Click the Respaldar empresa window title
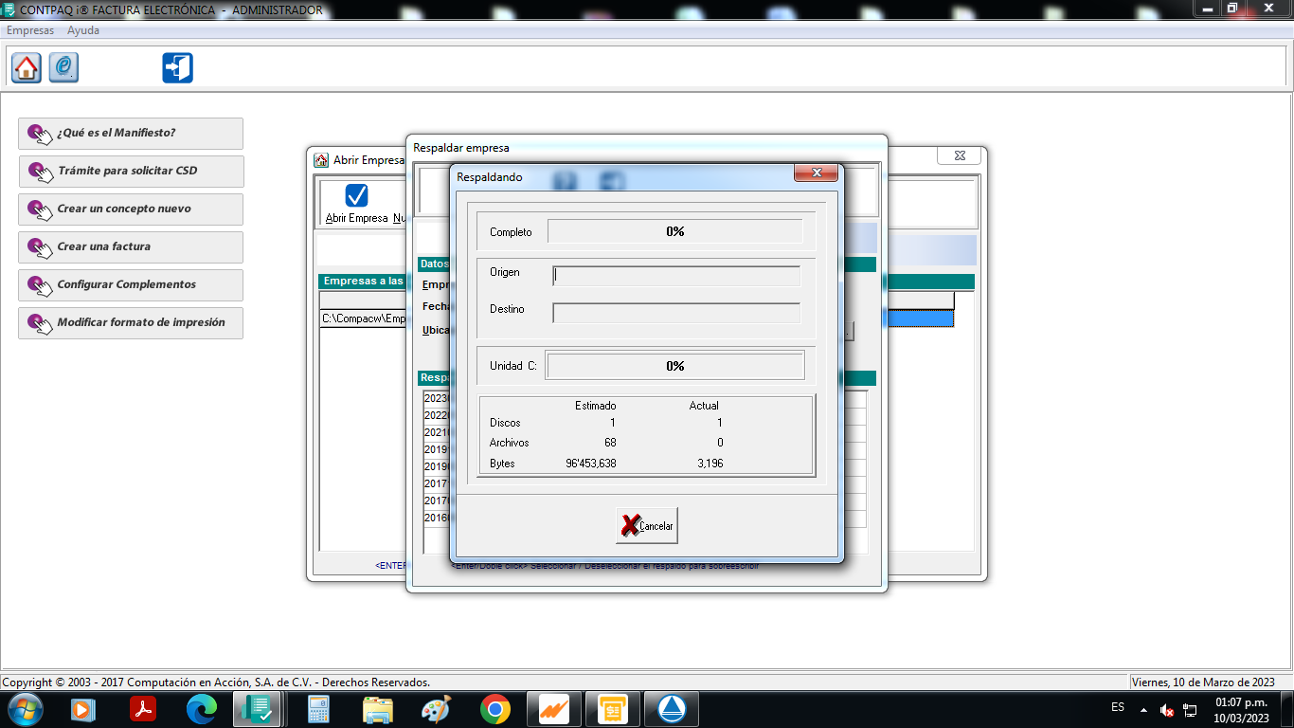Screen dimensions: 1294x728 click(461, 148)
